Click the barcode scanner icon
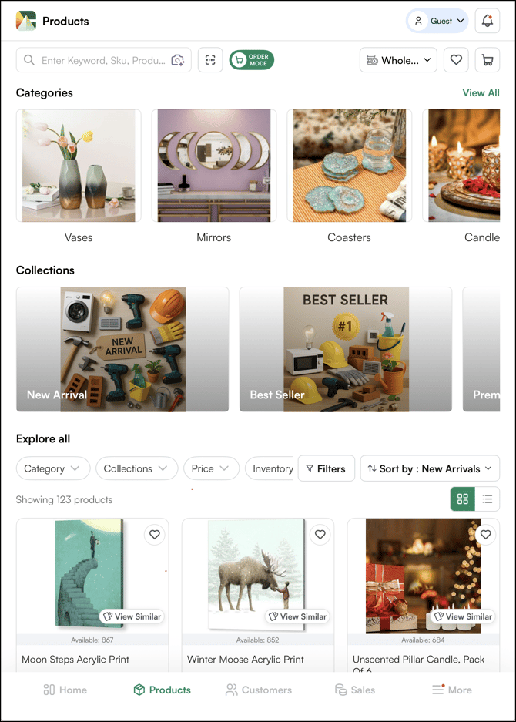 210,60
